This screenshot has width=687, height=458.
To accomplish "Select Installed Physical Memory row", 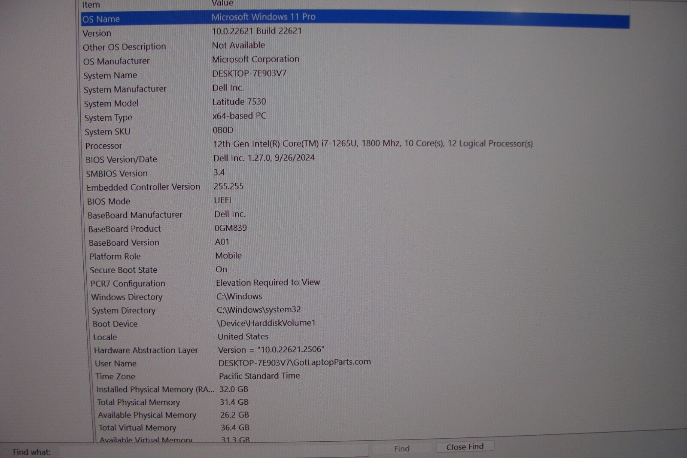I will point(155,390).
